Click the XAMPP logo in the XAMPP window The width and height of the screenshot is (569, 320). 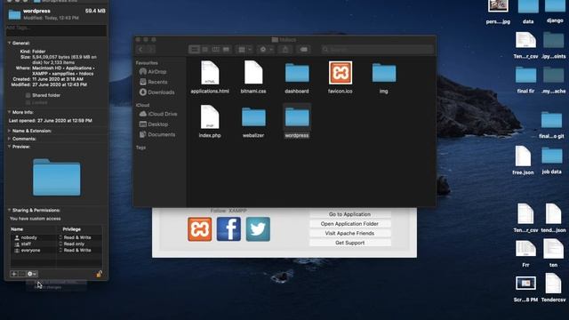click(x=199, y=229)
